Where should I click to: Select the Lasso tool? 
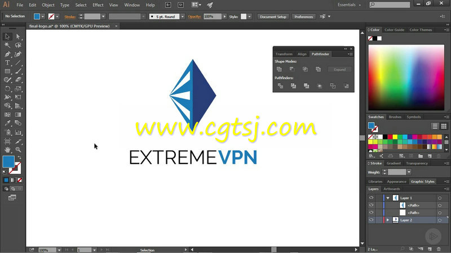pos(18,46)
